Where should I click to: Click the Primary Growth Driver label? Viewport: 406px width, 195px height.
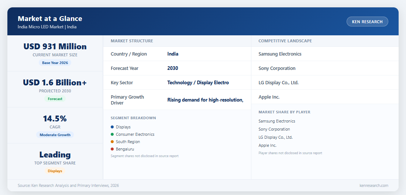127,100
